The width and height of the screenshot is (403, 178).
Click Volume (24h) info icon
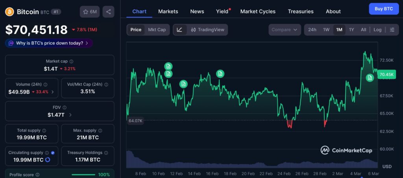pyautogui.click(x=46, y=84)
